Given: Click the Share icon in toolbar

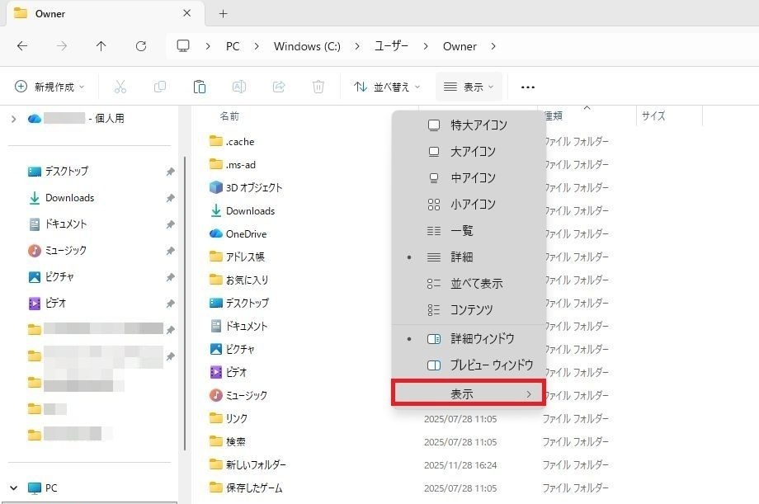Looking at the screenshot, I should tap(279, 87).
